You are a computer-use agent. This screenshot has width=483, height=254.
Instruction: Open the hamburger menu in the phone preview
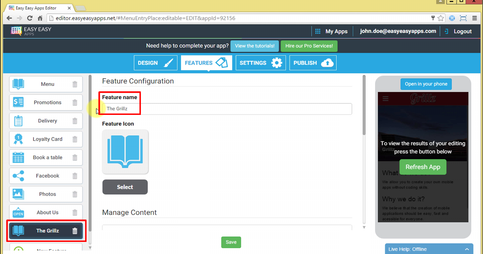click(x=385, y=98)
